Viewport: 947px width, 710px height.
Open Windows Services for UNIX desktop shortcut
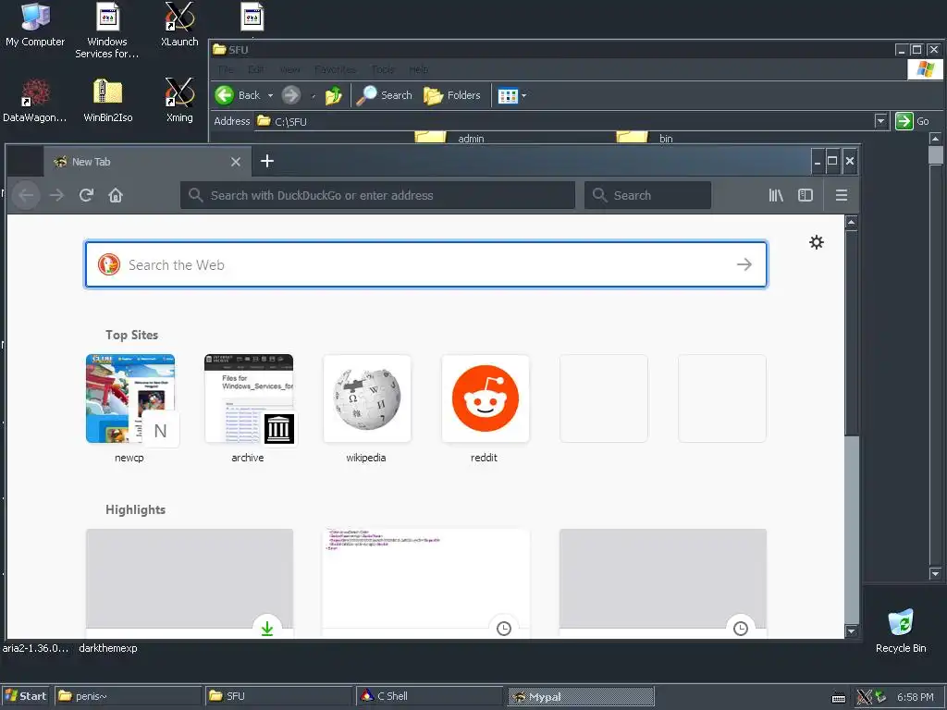[x=107, y=31]
